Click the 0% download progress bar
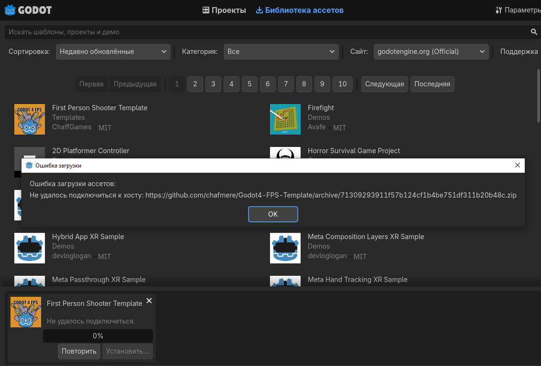 98,336
